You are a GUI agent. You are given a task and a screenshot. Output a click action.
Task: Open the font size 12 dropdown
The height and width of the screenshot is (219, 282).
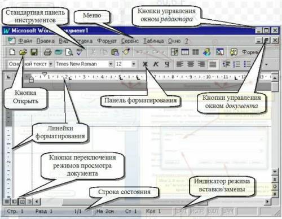coord(134,64)
